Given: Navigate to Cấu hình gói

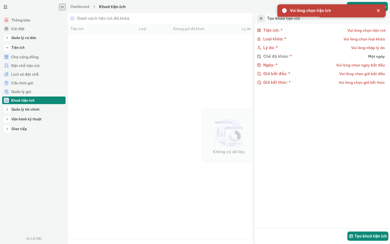Looking at the screenshot, I should (x=34, y=83).
